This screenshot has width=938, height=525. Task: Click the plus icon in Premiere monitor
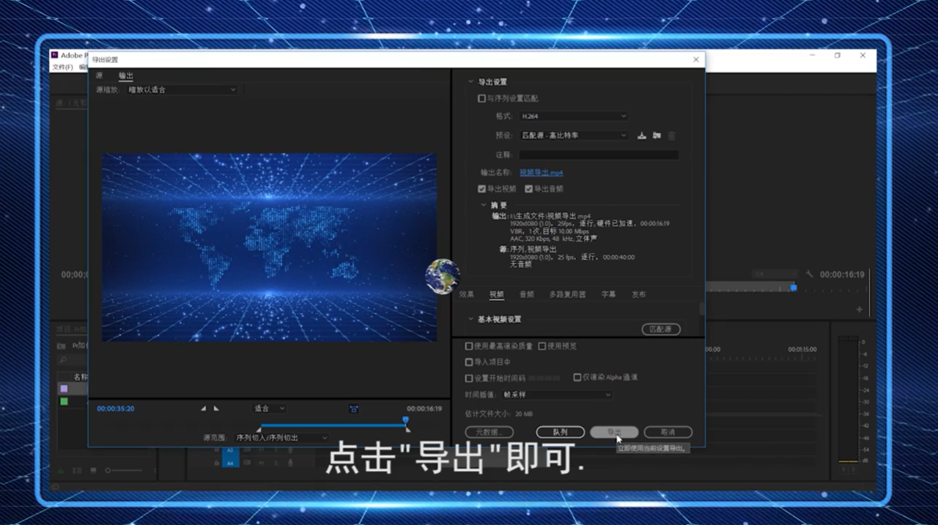(x=860, y=310)
